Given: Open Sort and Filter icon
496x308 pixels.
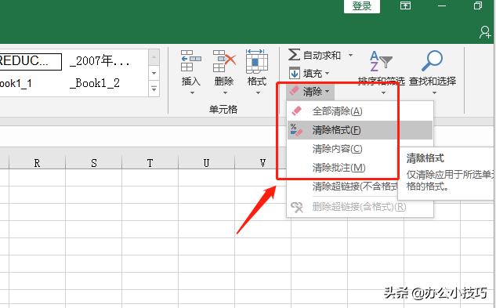Looking at the screenshot, I should (381, 61).
